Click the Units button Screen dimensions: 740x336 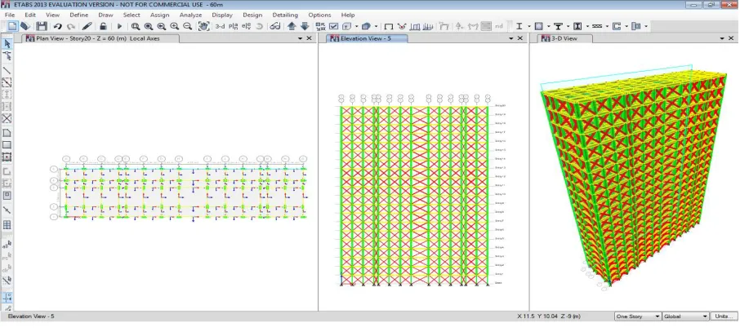tap(724, 316)
